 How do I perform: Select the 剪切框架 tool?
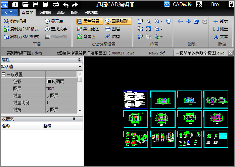15,21
